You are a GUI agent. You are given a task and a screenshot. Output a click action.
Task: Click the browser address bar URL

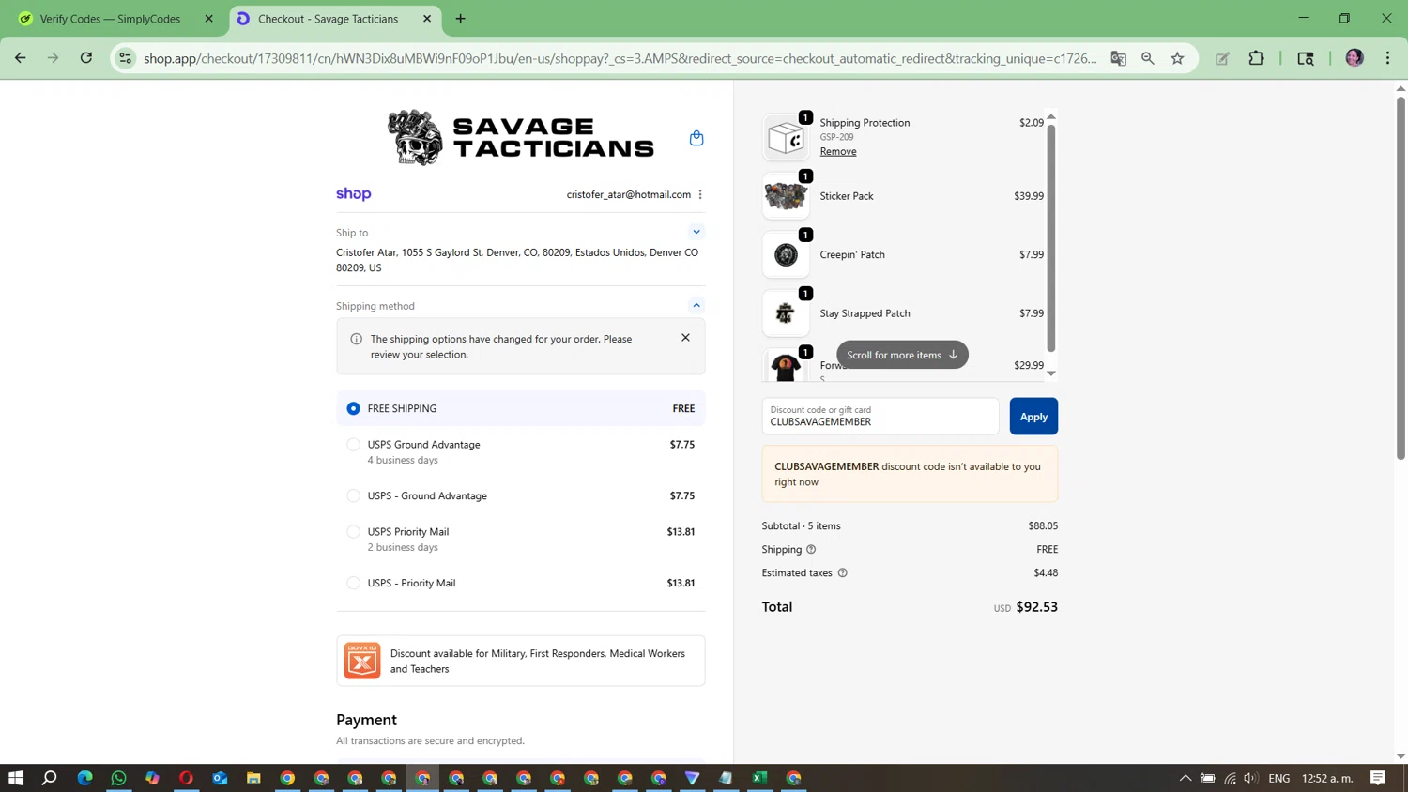pos(620,58)
